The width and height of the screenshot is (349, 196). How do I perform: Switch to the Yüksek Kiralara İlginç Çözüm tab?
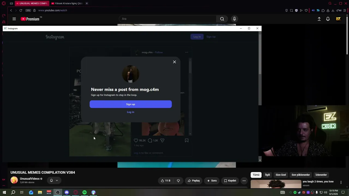(67, 4)
